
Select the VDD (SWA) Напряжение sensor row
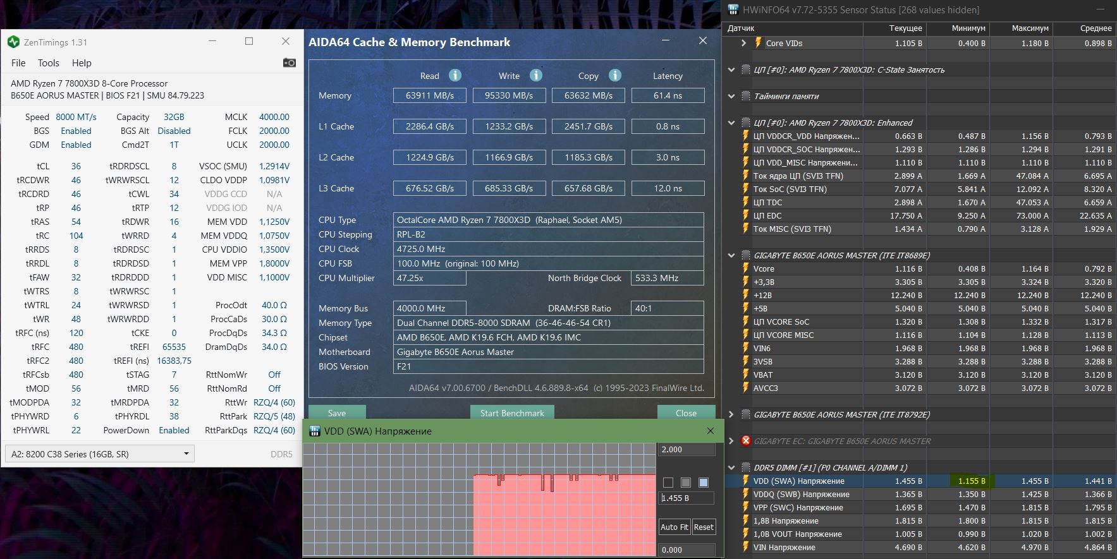point(919,481)
